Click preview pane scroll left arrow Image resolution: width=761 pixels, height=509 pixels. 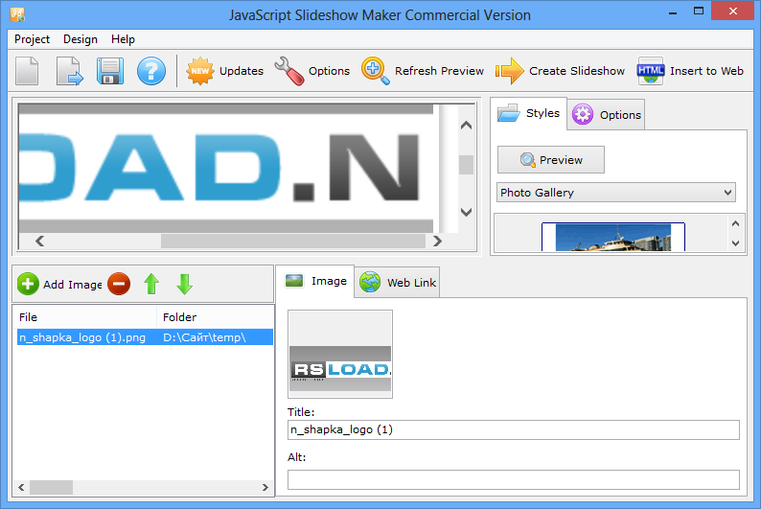(40, 241)
